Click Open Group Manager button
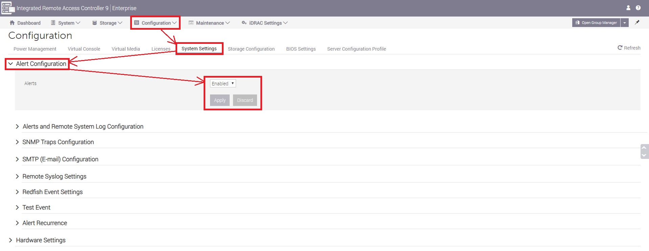 point(596,23)
